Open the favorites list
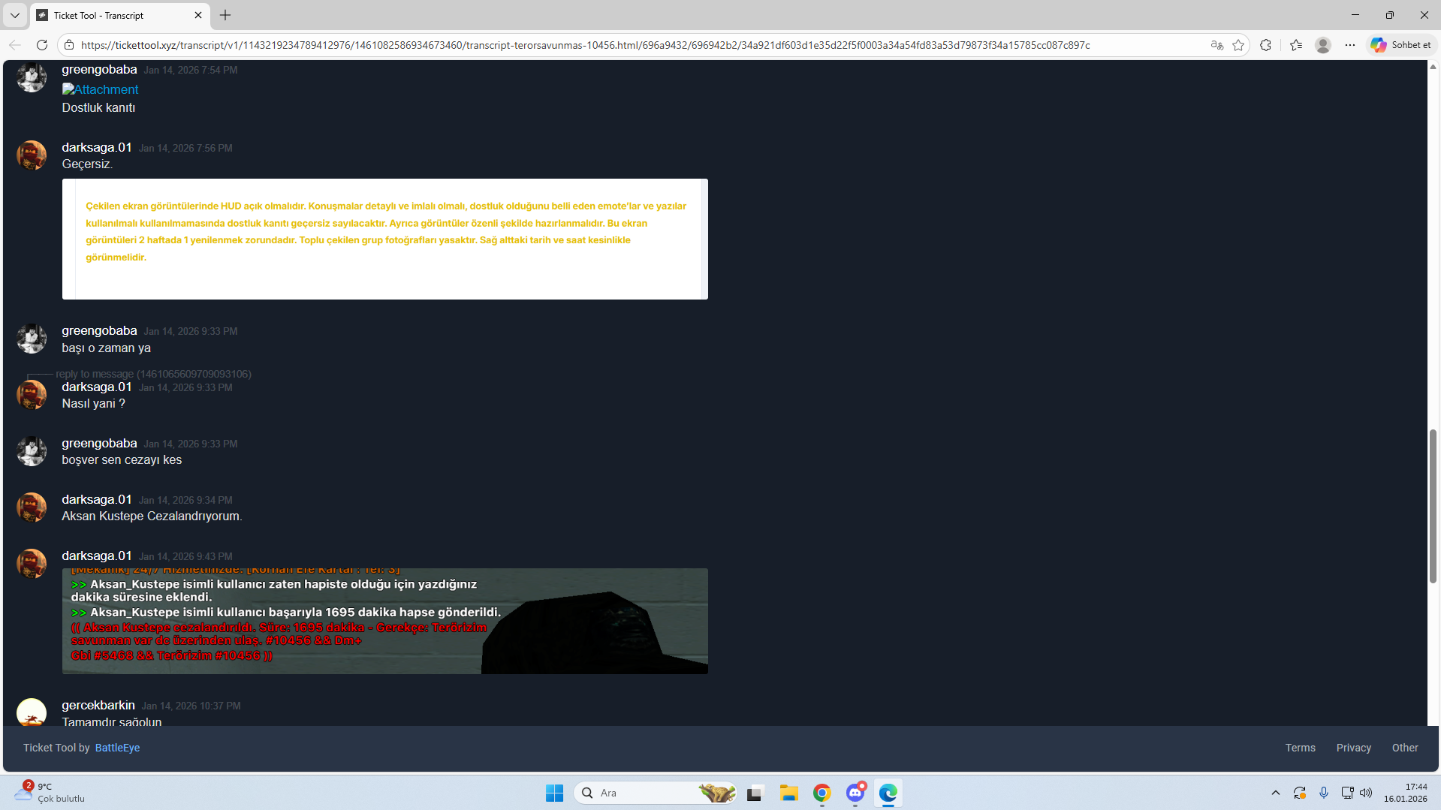This screenshot has height=810, width=1441. [x=1296, y=45]
